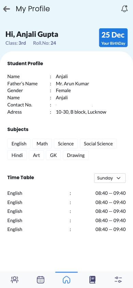The width and height of the screenshot is (133, 288).
Task: Open the calendar icon in bottom navigation
Action: [x=41, y=280]
